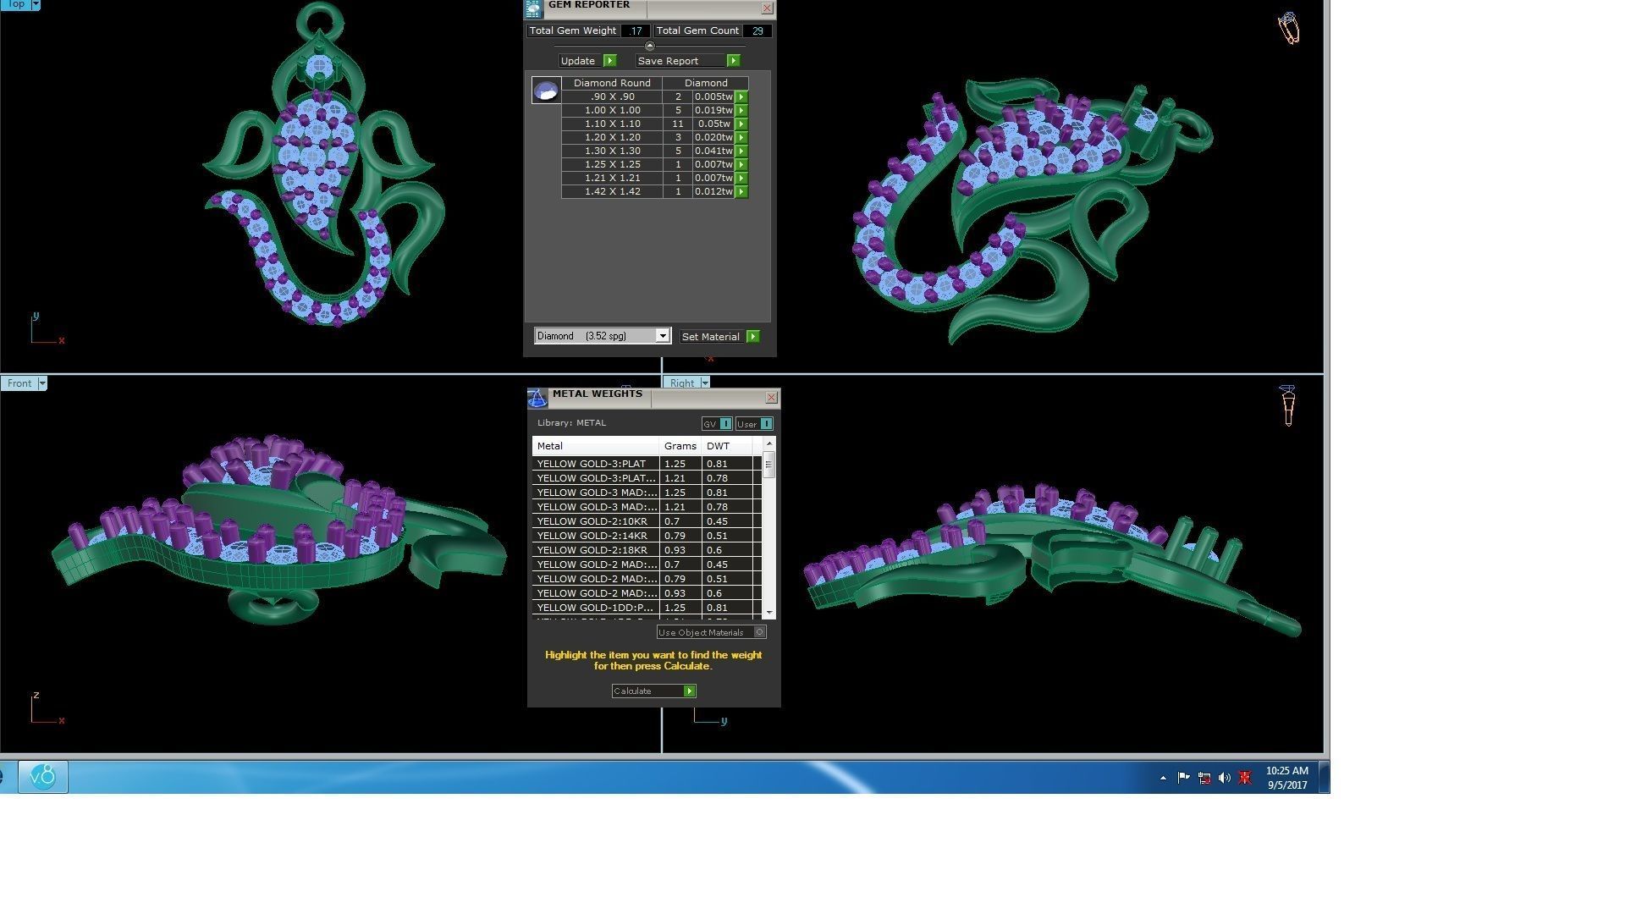Click the volume icon in system tray

(1224, 778)
